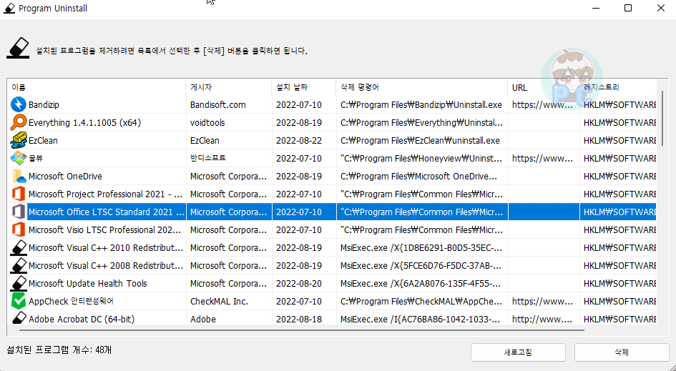676x371 pixels.
Task: Select Microsoft Office LTSC Standard 2021 entry
Action: [x=107, y=212]
